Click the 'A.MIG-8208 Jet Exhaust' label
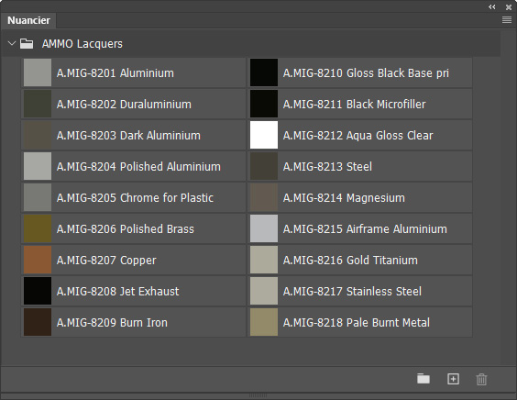517x400 pixels. [x=117, y=292]
